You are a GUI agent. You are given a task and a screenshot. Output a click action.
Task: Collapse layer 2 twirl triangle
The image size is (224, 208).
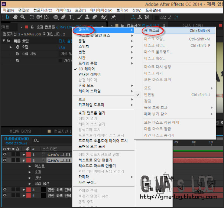pyautogui.click(x=24, y=160)
